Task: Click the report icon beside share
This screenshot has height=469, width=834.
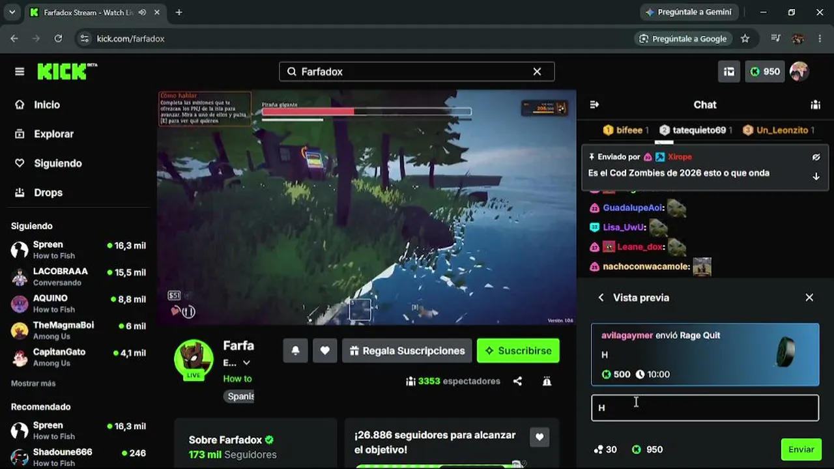Action: coord(547,382)
